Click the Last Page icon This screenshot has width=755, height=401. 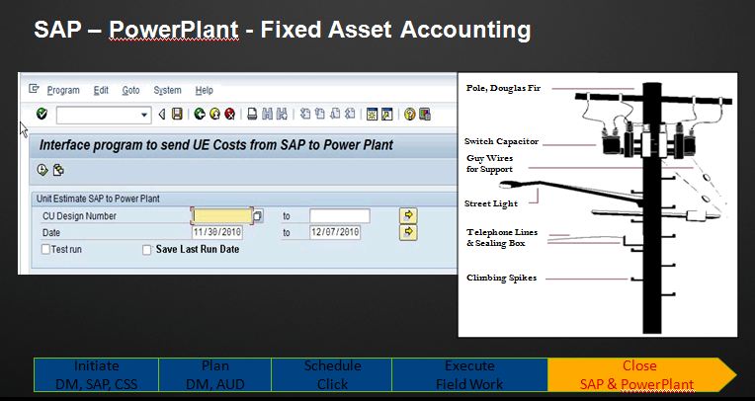tap(350, 115)
